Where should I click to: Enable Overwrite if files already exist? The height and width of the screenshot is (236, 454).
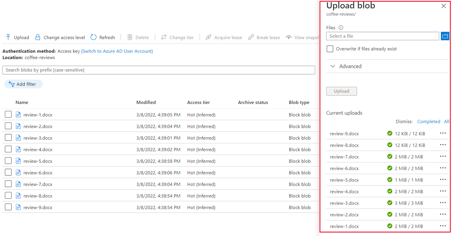330,49
